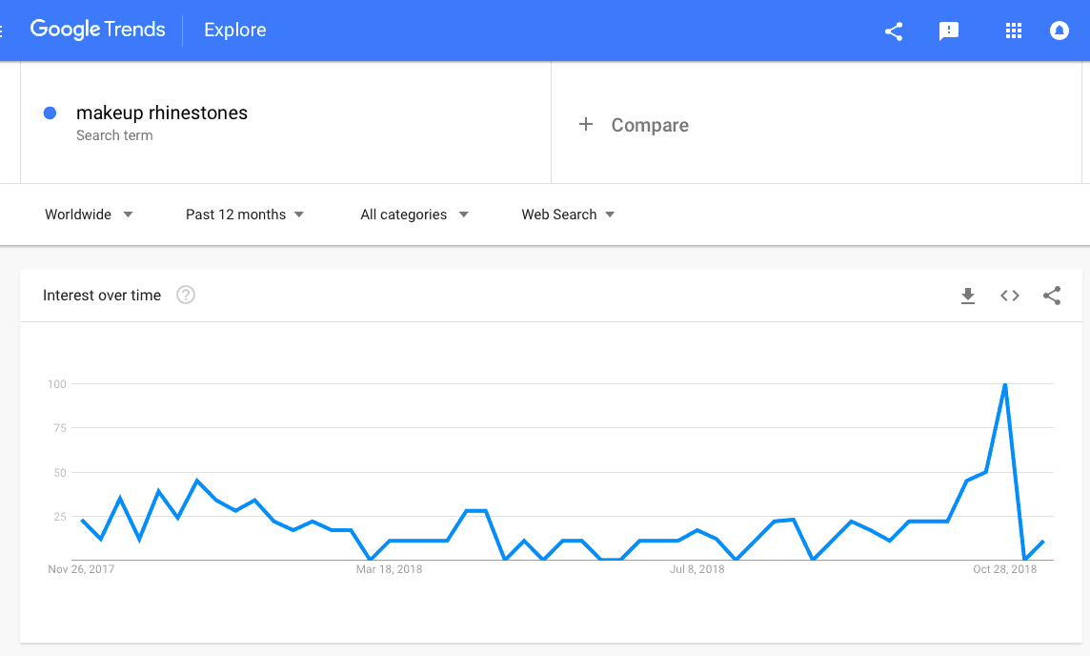Expand the Worldwide region dropdown
The height and width of the screenshot is (656, 1090).
(x=89, y=215)
